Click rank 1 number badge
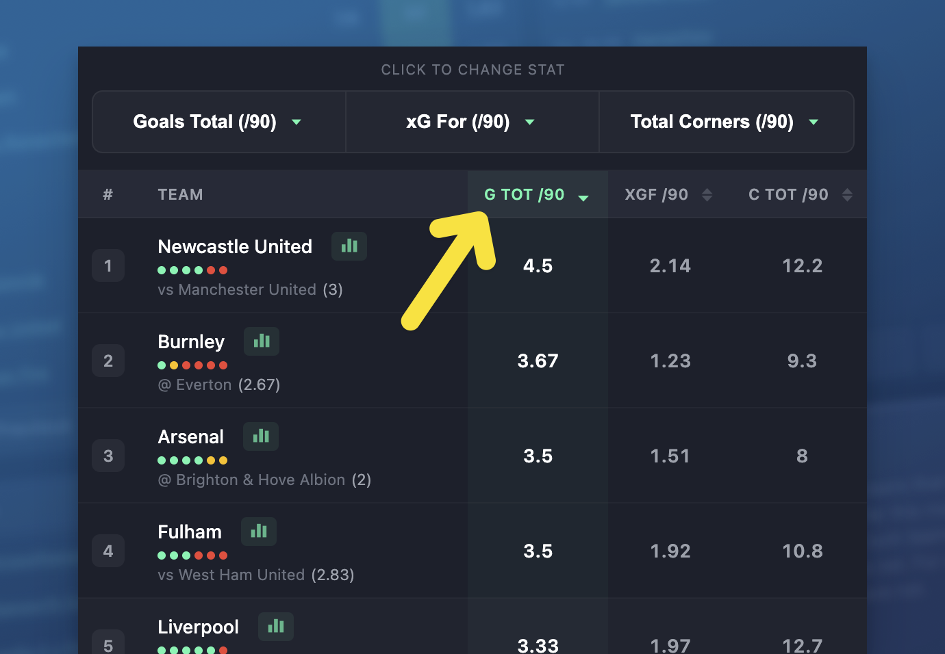Viewport: 945px width, 654px height. (x=108, y=265)
